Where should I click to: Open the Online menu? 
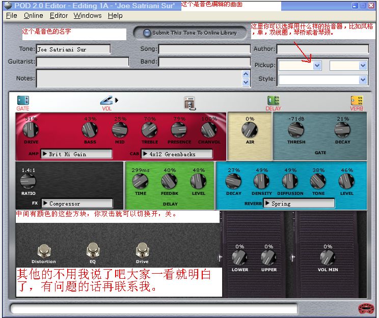coord(33,15)
